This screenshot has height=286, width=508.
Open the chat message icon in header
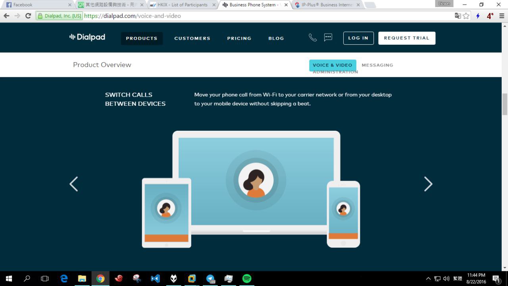point(328,38)
